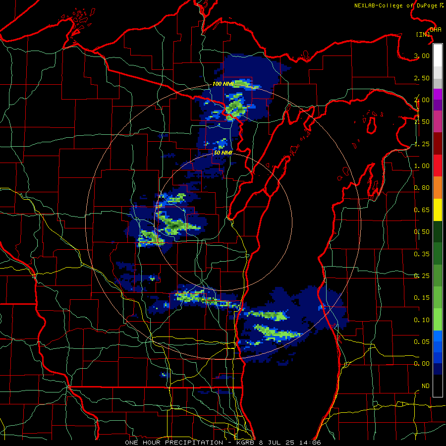Click the 50 NMI range ring label
This screenshot has width=446, height=446.
(223, 153)
